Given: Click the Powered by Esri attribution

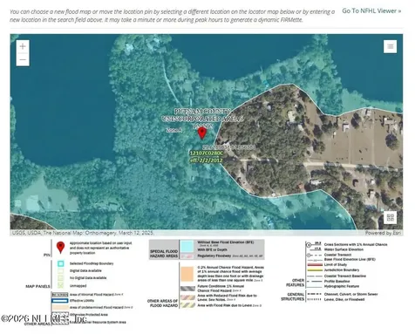Looking at the screenshot, I should click(383, 233).
